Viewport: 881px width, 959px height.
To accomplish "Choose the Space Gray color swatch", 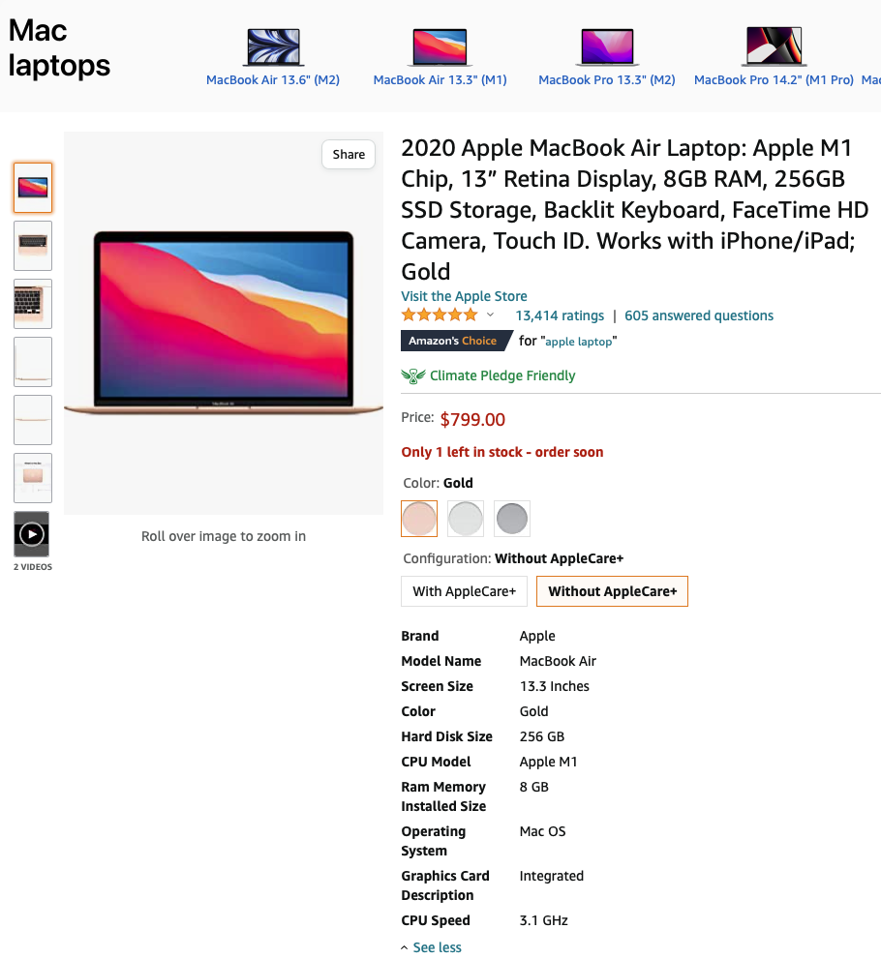I will [512, 519].
